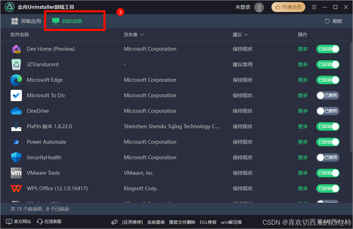The width and height of the screenshot is (353, 229).
Task: Click the PixPin app icon
Action: click(16, 126)
